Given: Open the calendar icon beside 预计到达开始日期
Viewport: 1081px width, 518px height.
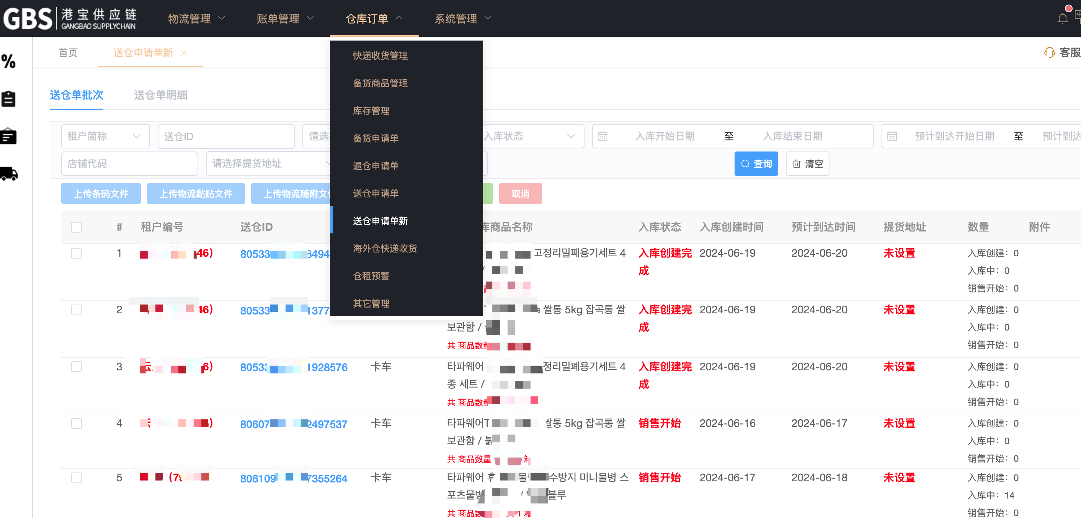Looking at the screenshot, I should 892,136.
